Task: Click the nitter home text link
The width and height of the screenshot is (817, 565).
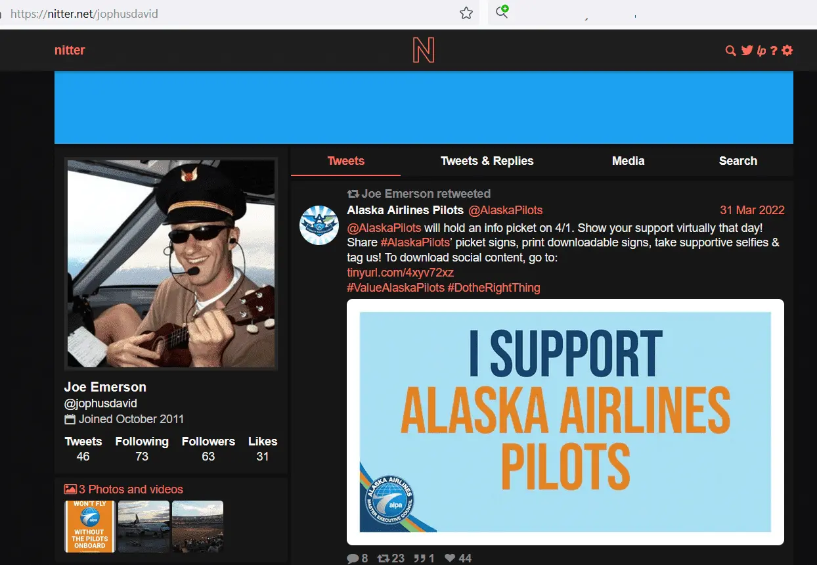Action: [70, 51]
